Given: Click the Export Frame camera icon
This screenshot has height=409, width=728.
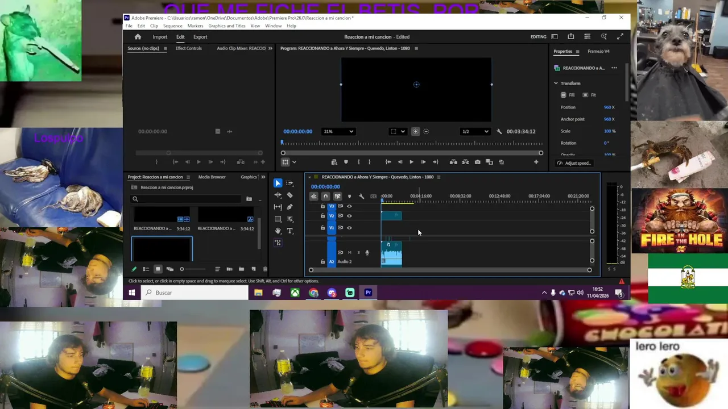Looking at the screenshot, I should 477,162.
